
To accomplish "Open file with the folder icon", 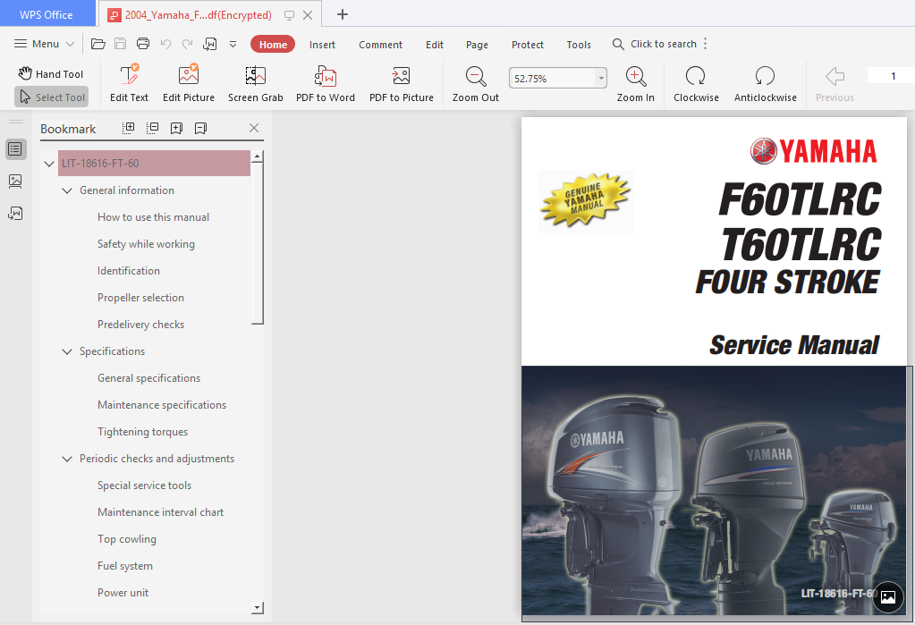I will [x=98, y=44].
